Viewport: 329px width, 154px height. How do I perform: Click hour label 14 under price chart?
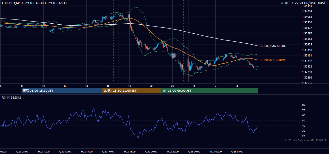click(x=86, y=86)
